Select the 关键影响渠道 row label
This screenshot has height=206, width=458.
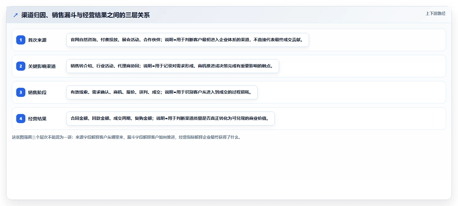(x=42, y=66)
